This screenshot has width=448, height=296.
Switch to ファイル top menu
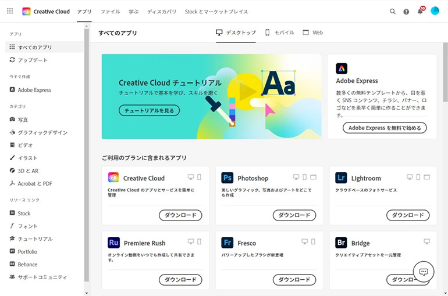[110, 12]
